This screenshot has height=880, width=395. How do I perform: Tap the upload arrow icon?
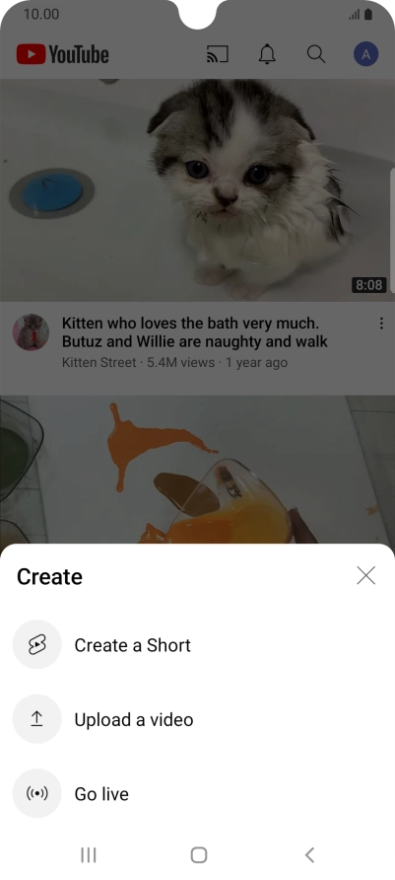37,719
